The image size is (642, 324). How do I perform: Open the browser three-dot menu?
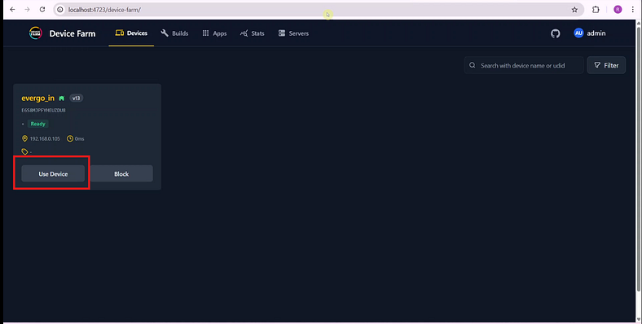point(632,10)
